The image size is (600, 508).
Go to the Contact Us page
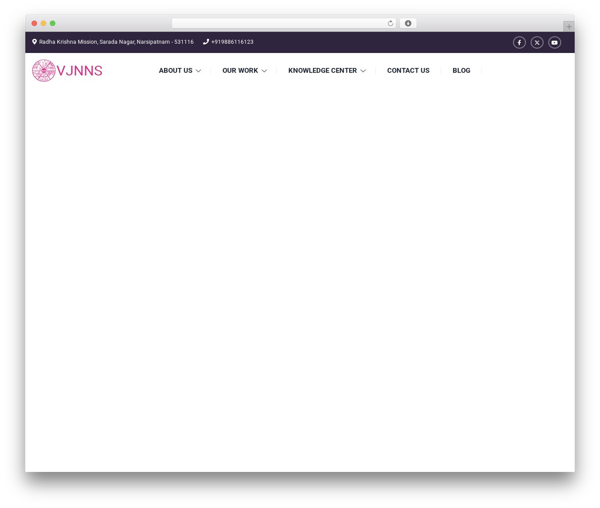coord(408,70)
